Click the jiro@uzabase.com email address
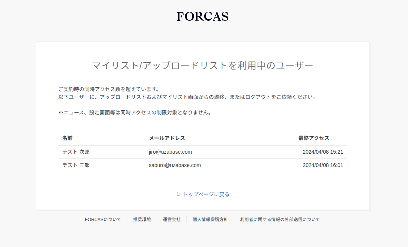This screenshot has height=247, width=408. 170,152
